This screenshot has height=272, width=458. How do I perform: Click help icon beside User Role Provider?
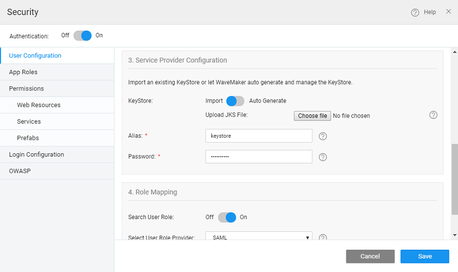[x=322, y=237]
